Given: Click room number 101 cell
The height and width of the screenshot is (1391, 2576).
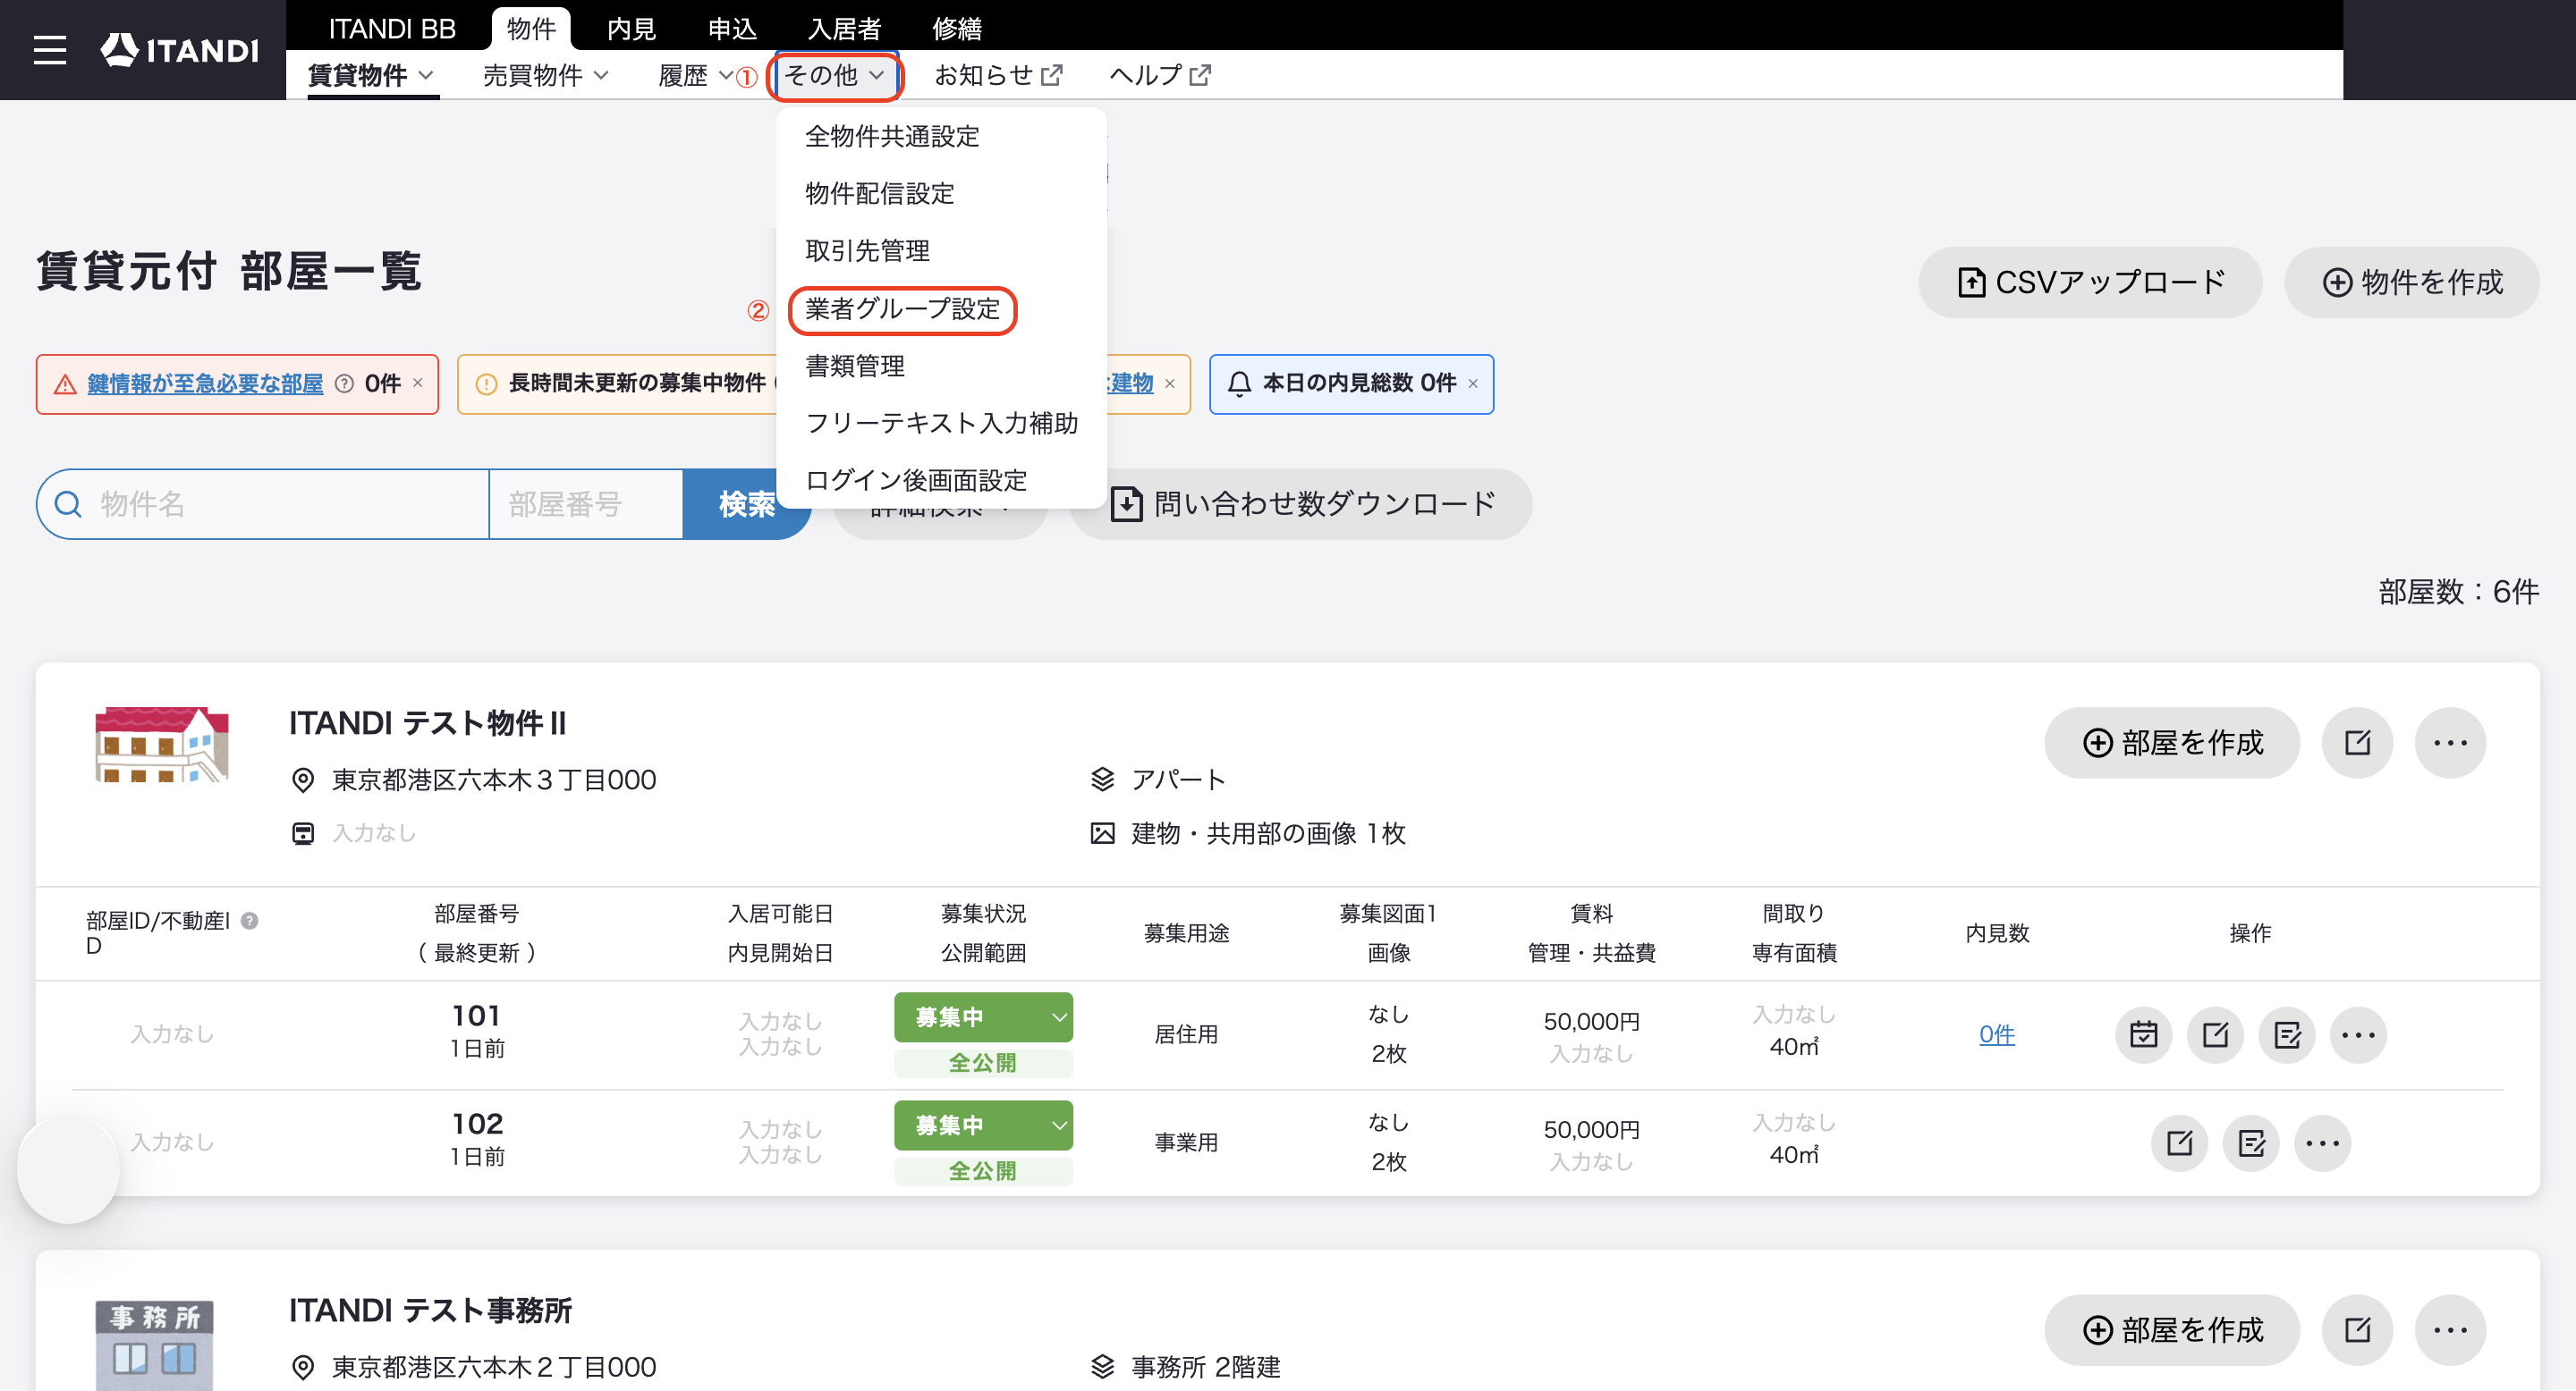Looking at the screenshot, I should (476, 1016).
